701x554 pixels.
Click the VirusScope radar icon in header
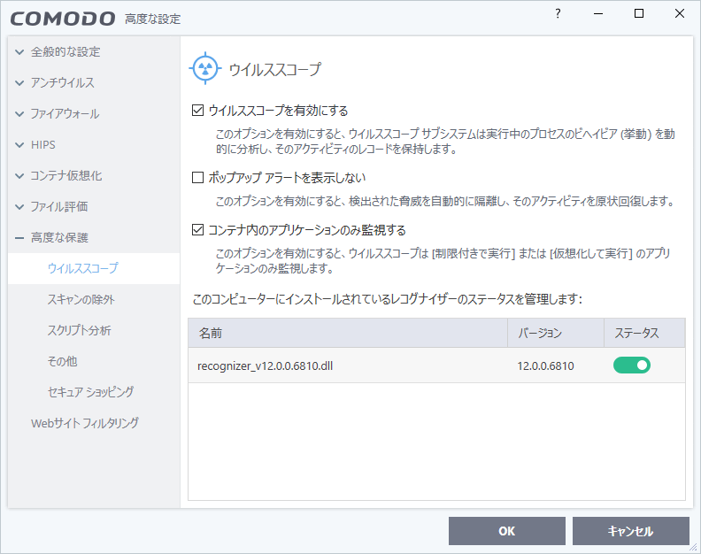(x=205, y=68)
